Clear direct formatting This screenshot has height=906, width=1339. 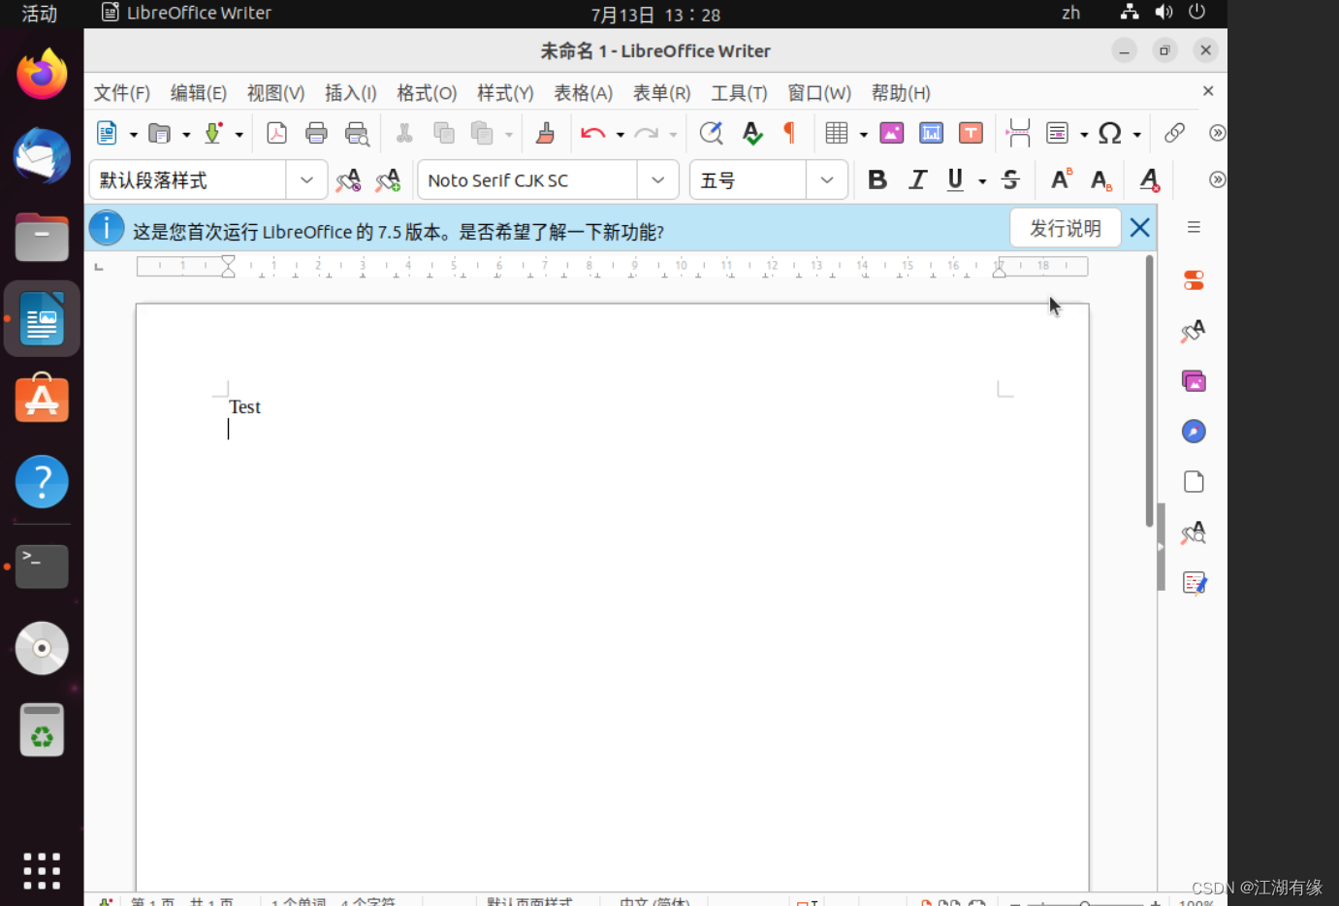click(x=1150, y=179)
